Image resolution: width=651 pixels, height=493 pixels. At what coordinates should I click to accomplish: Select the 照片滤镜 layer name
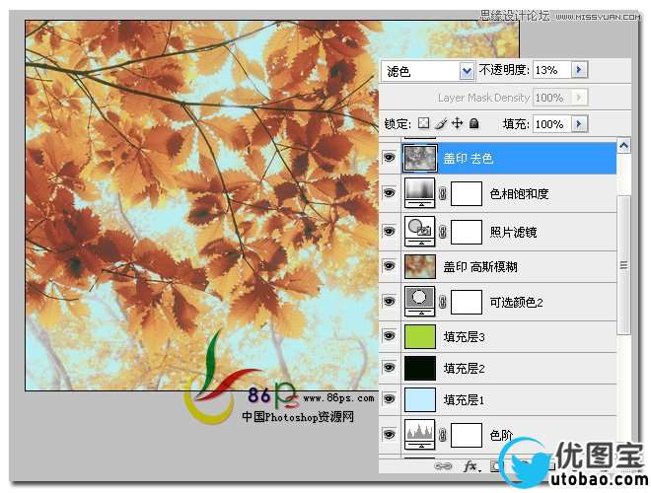pos(513,232)
